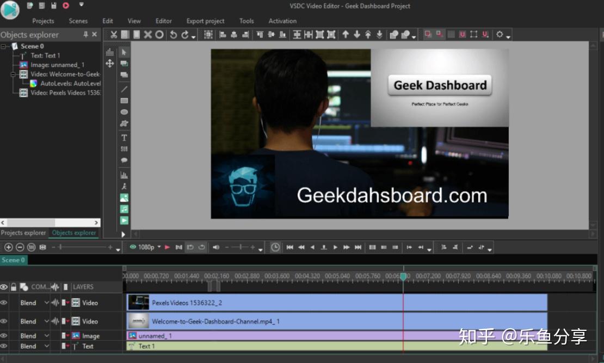Image resolution: width=604 pixels, height=363 pixels.
Task: Switch to Projects explorer tab
Action: click(x=23, y=233)
